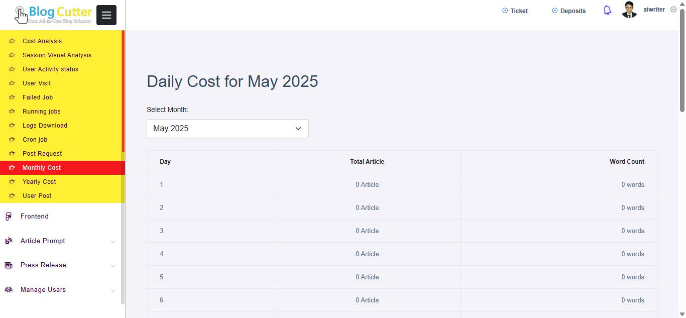686x318 pixels.
Task: Open the notification bell icon
Action: [x=607, y=11]
